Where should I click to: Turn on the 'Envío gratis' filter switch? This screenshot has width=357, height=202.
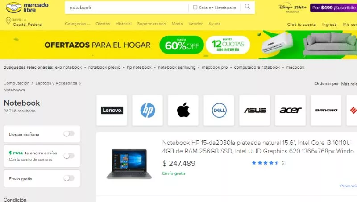pos(69,178)
